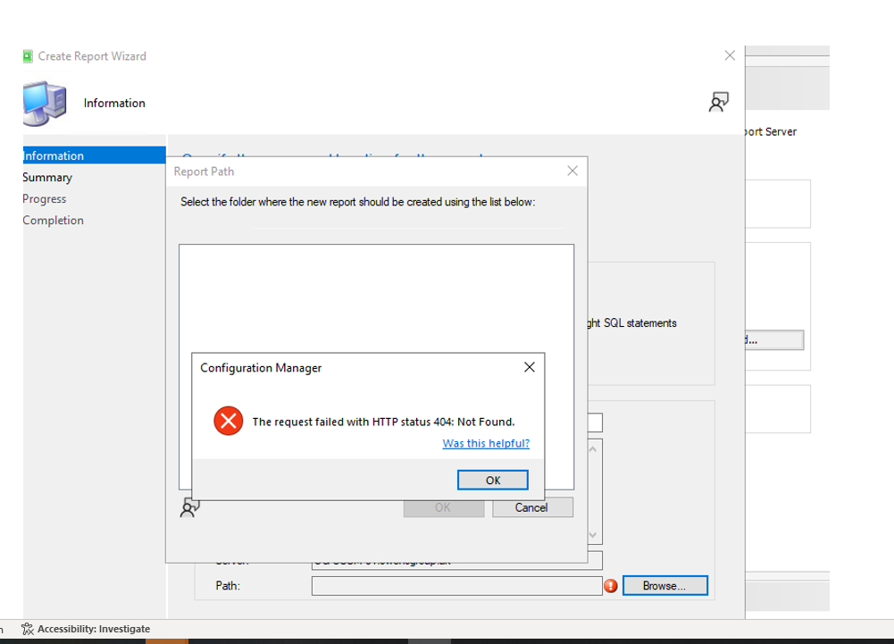Close the Configuration Manager error dialog
Image resolution: width=894 pixels, height=644 pixels.
coord(529,367)
